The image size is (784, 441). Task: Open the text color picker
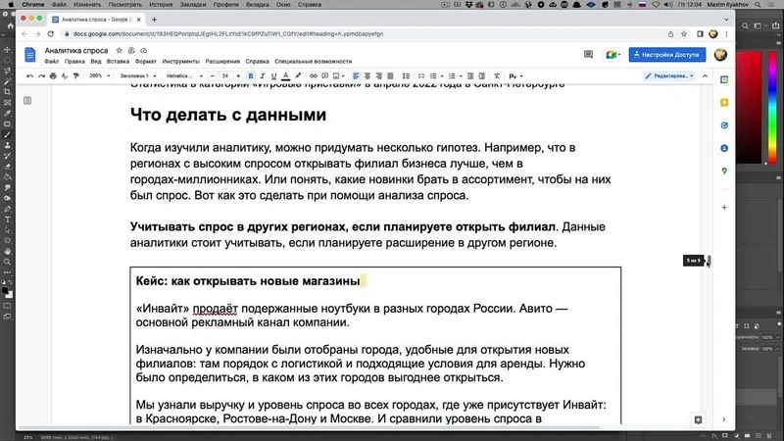click(x=285, y=76)
